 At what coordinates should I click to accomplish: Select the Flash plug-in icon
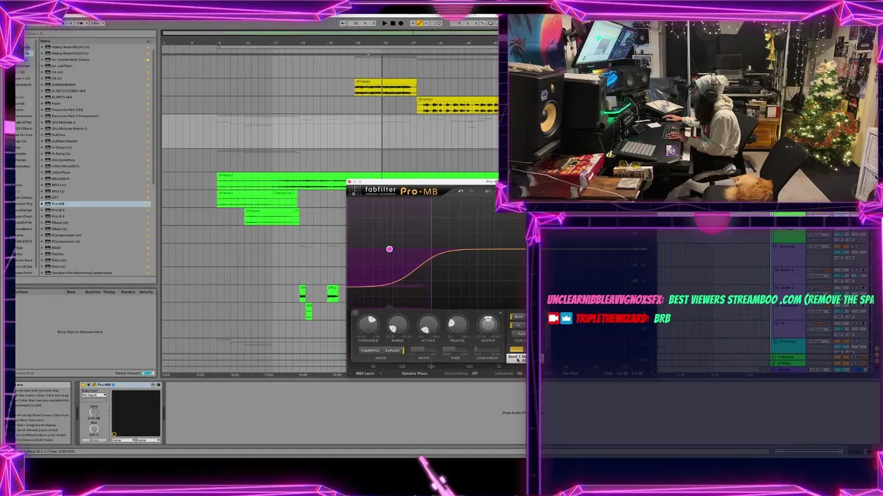pyautogui.click(x=48, y=103)
